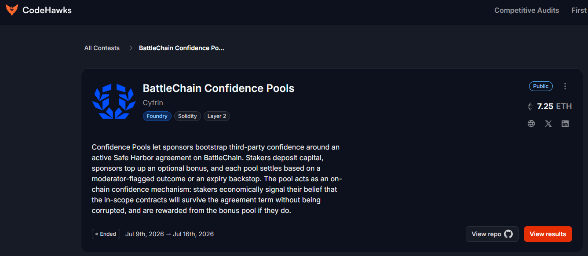Click the View results button

[x=548, y=234]
